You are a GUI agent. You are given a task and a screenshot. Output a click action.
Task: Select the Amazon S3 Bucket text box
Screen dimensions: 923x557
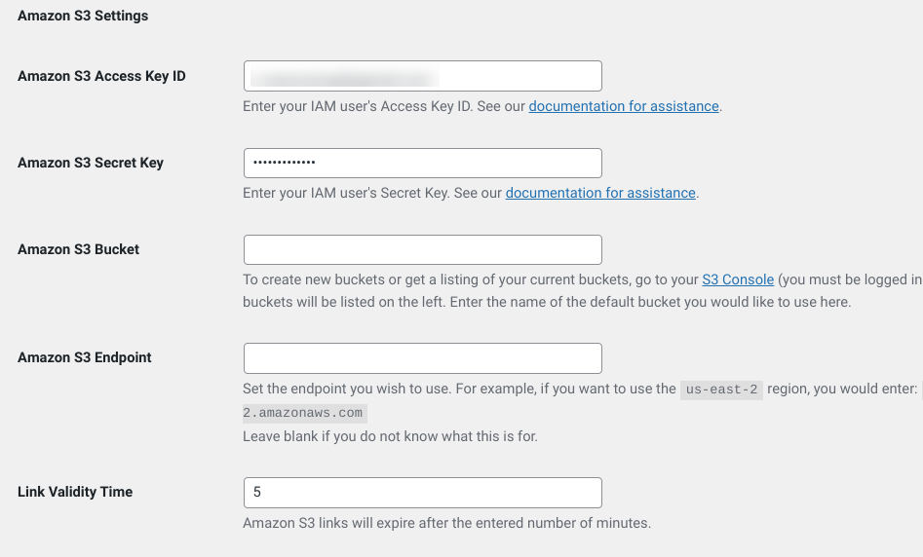pos(423,250)
